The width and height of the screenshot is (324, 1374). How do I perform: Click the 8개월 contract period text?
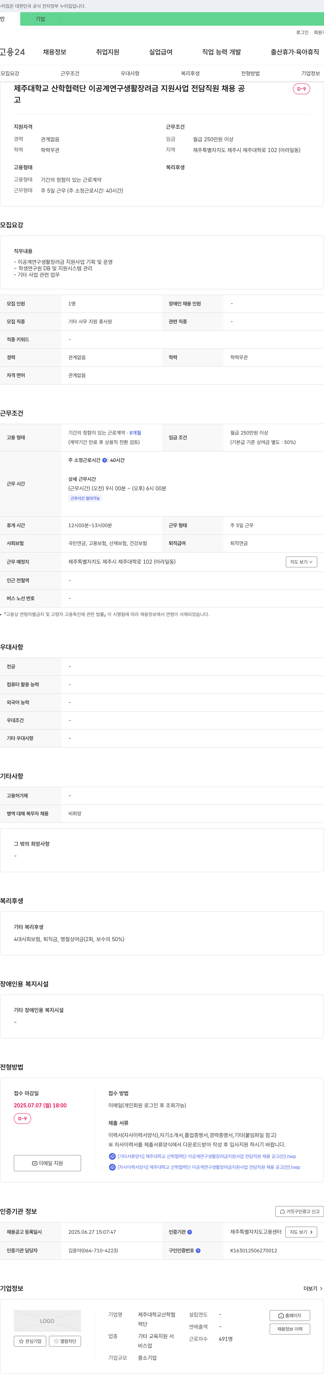(x=135, y=433)
